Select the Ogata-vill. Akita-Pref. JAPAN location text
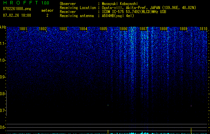210x134 pixels. 149,8
